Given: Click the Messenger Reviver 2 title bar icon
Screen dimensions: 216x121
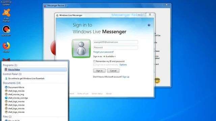Looking at the screenshot, I should (x=45, y=5).
